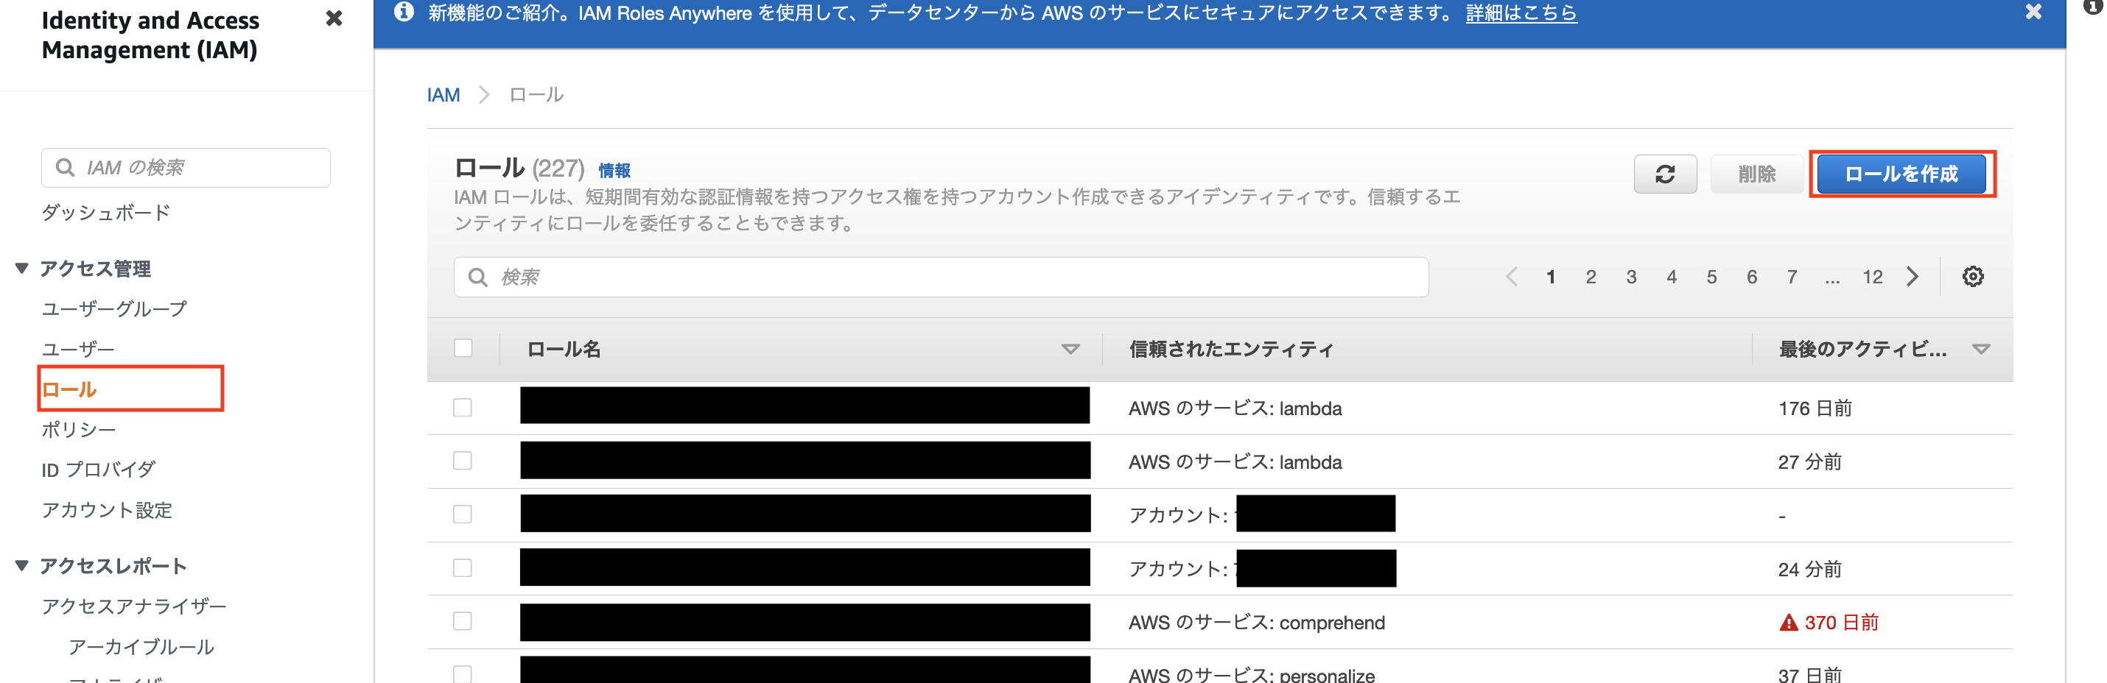Select the lambda role used 27 分前
The height and width of the screenshot is (683, 2107).
coord(463,461)
